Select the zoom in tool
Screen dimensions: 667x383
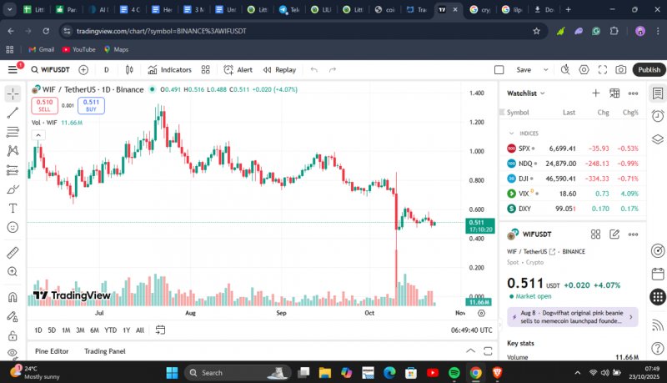pyautogui.click(x=13, y=271)
